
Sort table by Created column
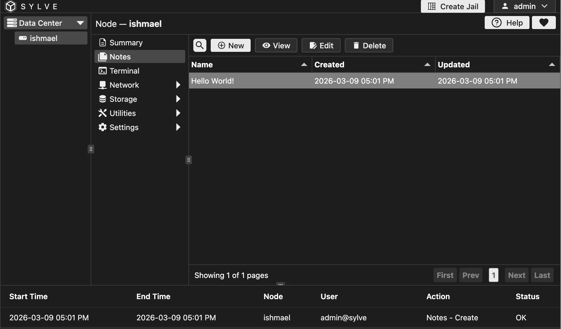coord(329,65)
